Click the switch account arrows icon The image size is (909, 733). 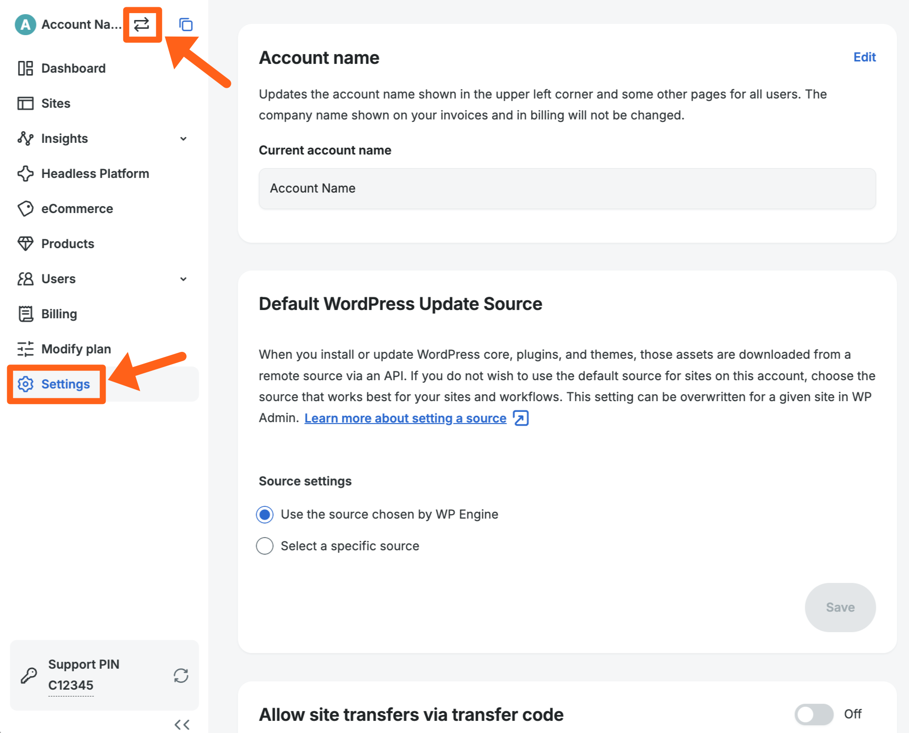pos(142,24)
